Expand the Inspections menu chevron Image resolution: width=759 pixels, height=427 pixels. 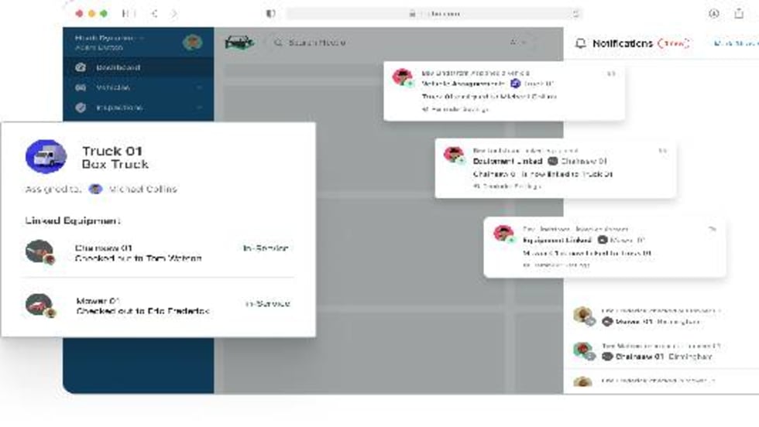pos(200,108)
